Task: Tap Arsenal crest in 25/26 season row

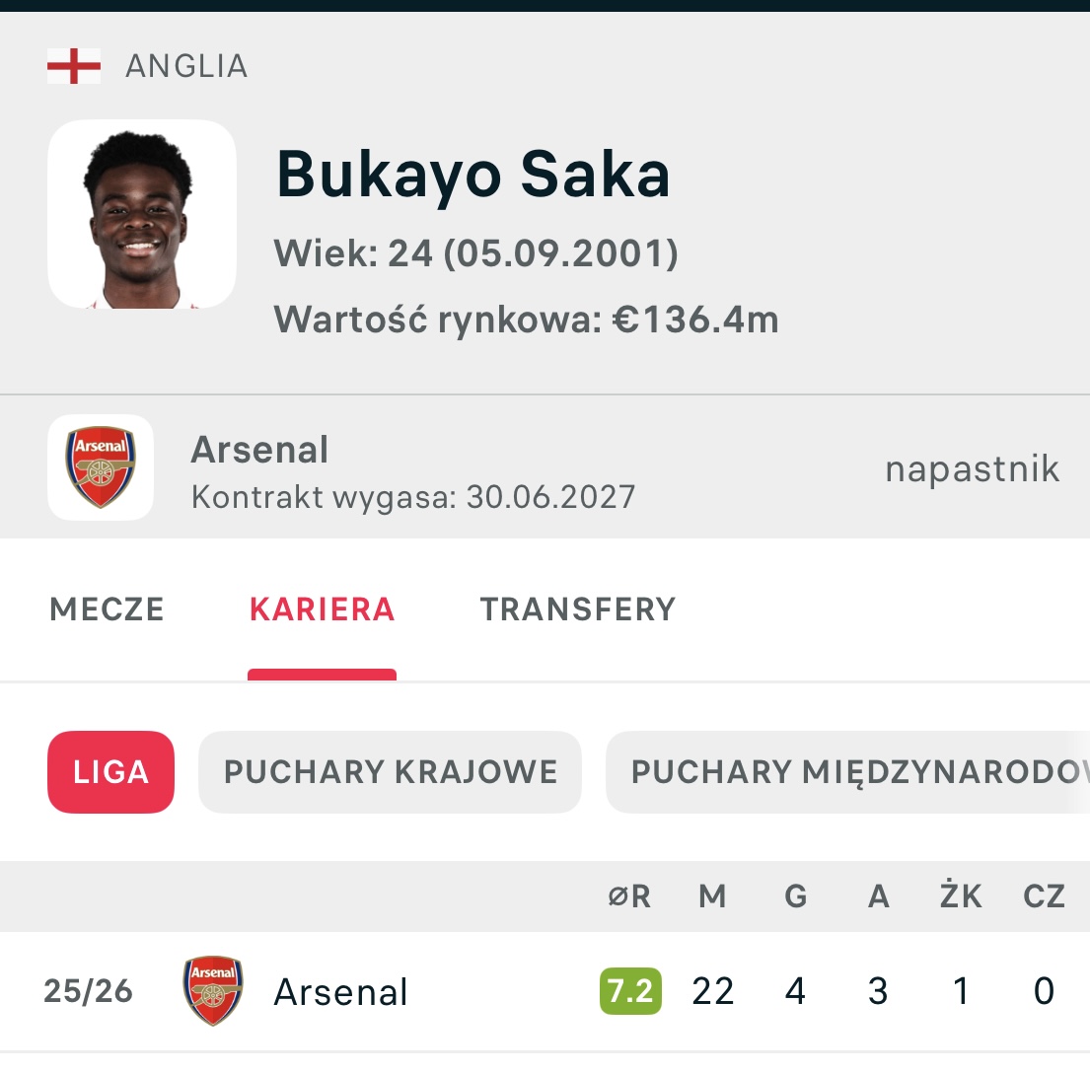Action: 213,990
